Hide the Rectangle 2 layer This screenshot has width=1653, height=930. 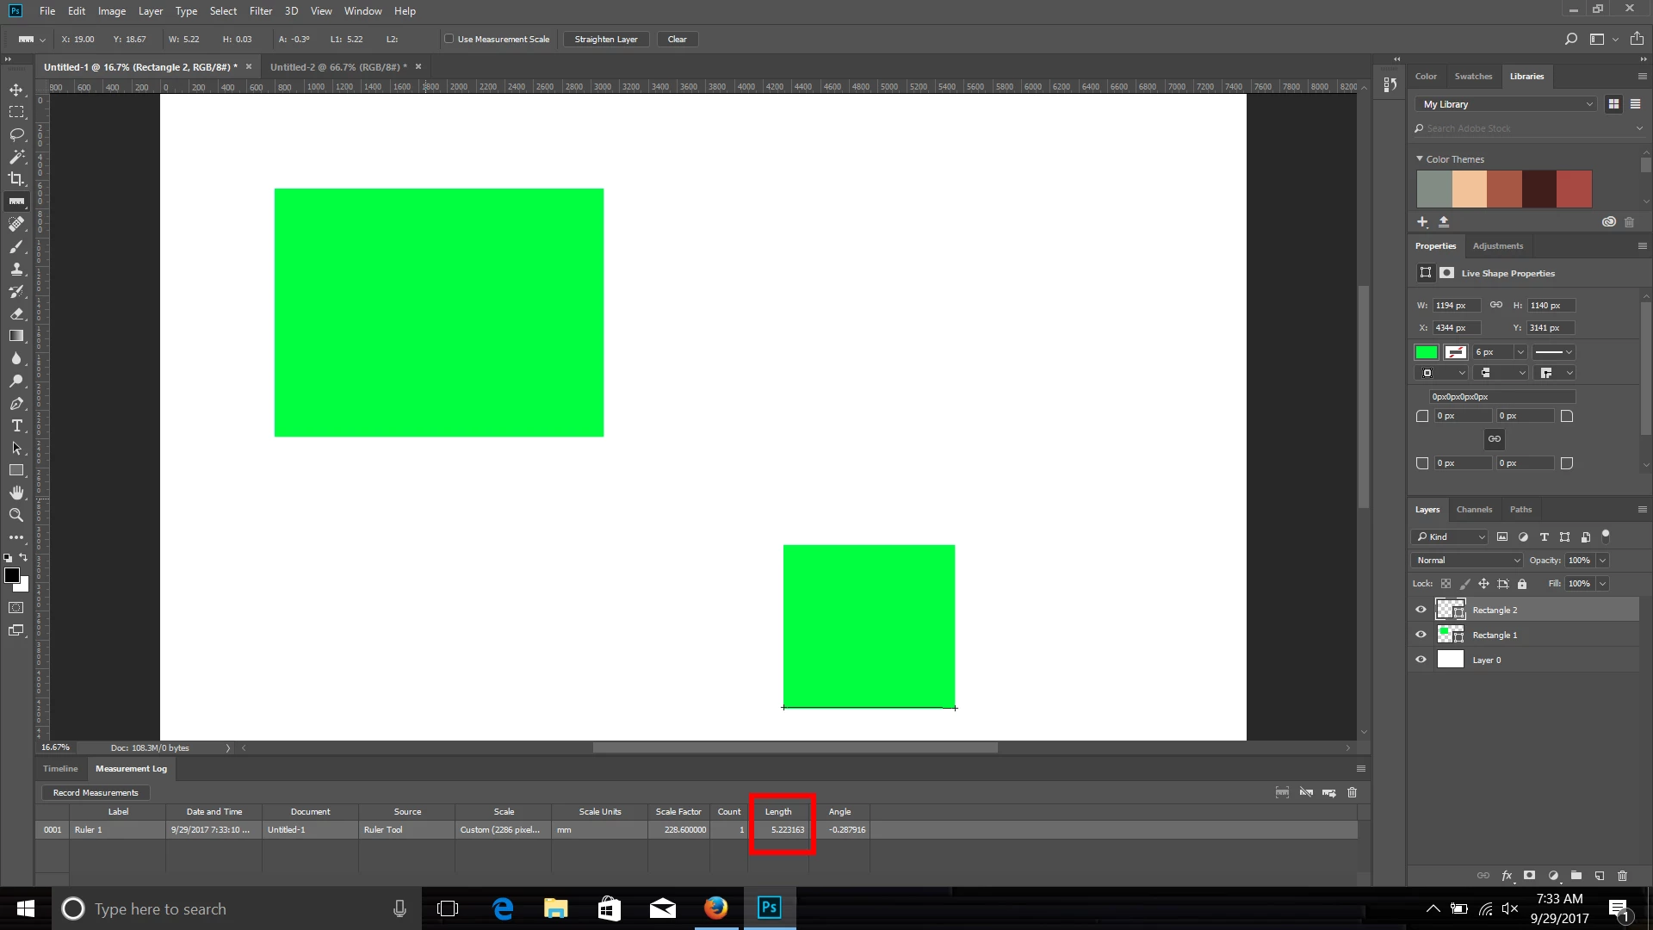(1421, 610)
